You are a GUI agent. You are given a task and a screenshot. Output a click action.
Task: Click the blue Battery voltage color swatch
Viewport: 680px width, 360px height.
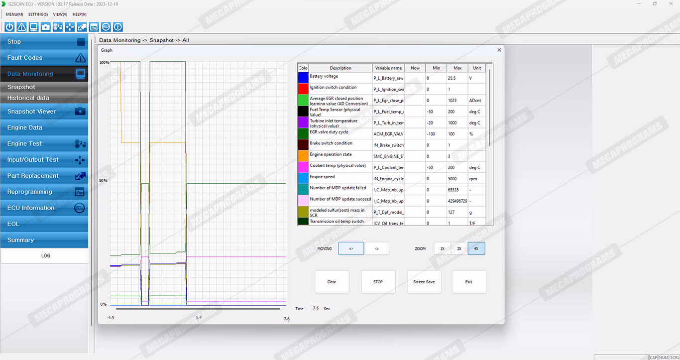tap(303, 78)
